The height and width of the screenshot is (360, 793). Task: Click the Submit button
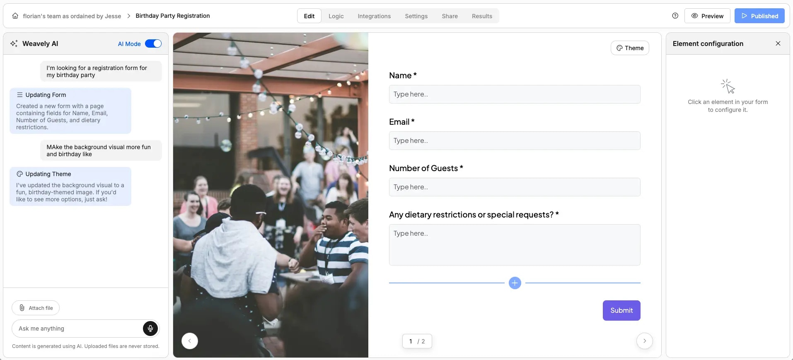coord(621,310)
